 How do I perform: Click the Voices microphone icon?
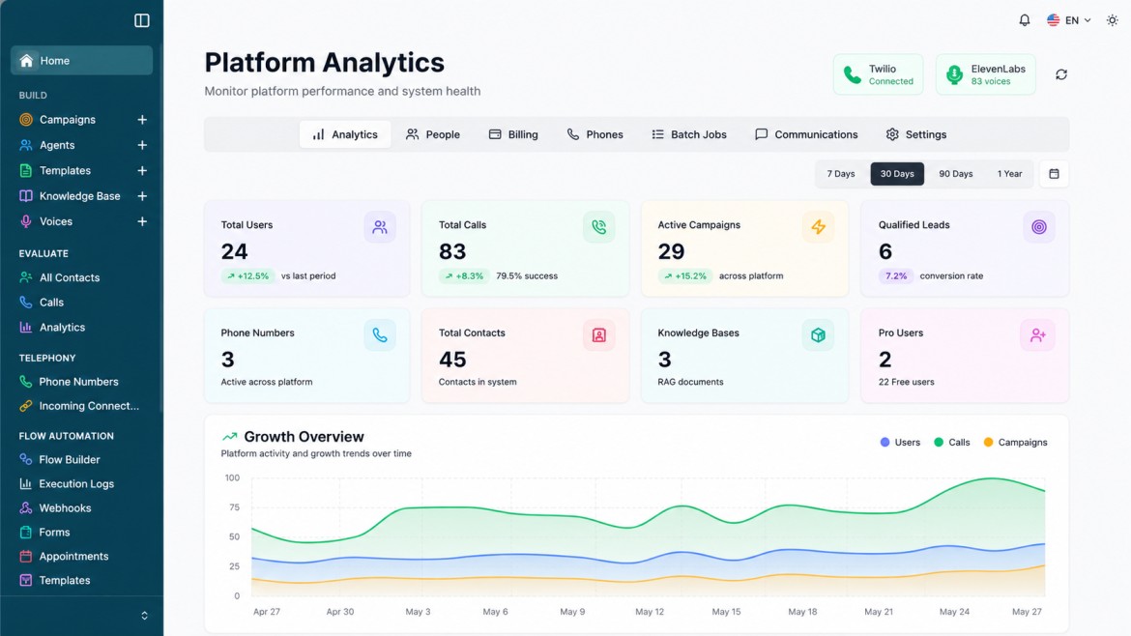pyautogui.click(x=26, y=221)
